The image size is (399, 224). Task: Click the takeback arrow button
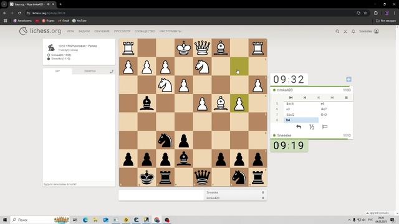click(299, 127)
